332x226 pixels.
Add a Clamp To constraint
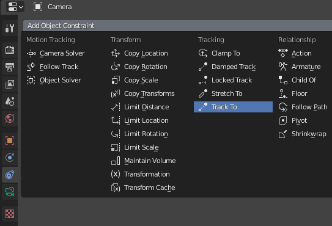pyautogui.click(x=219, y=53)
